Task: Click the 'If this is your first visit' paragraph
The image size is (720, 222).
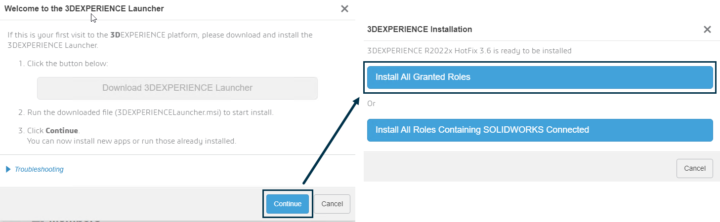Action: [x=160, y=40]
